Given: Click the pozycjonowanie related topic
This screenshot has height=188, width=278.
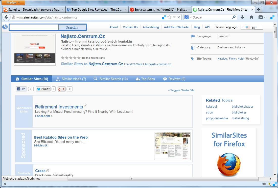Looking at the screenshot, I should click(x=217, y=118).
